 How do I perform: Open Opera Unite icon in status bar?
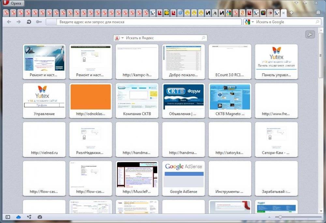(29, 217)
